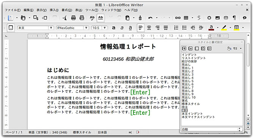The image size is (253, 139).
Task: Click the Save document icon
Action: click(x=36, y=18)
